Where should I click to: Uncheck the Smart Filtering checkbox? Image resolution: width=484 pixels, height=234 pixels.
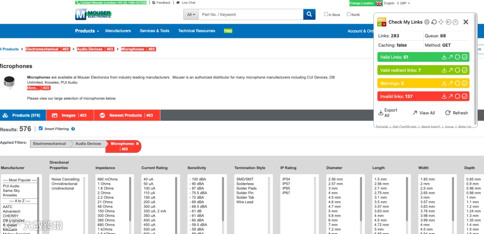(41, 129)
